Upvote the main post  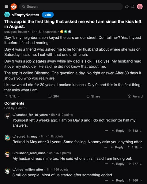6,96
